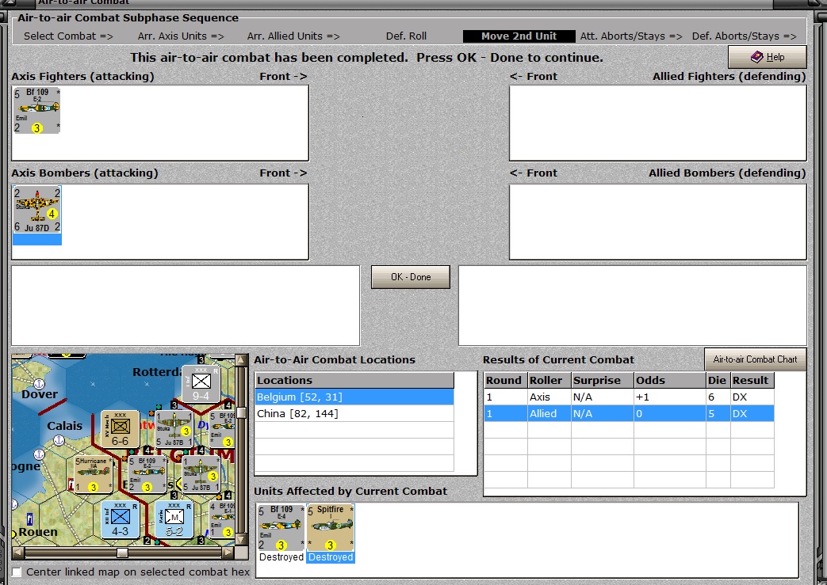
Task: Click the blue factory symbol above Rouen
Action: pos(29,519)
